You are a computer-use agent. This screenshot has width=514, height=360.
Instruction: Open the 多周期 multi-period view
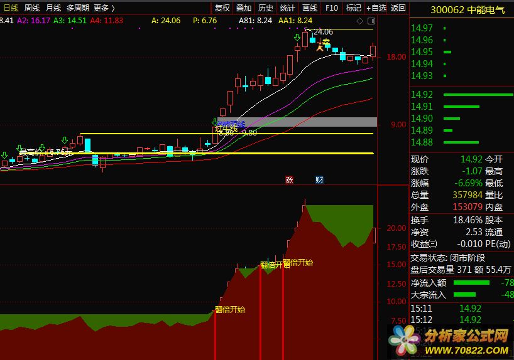point(78,8)
